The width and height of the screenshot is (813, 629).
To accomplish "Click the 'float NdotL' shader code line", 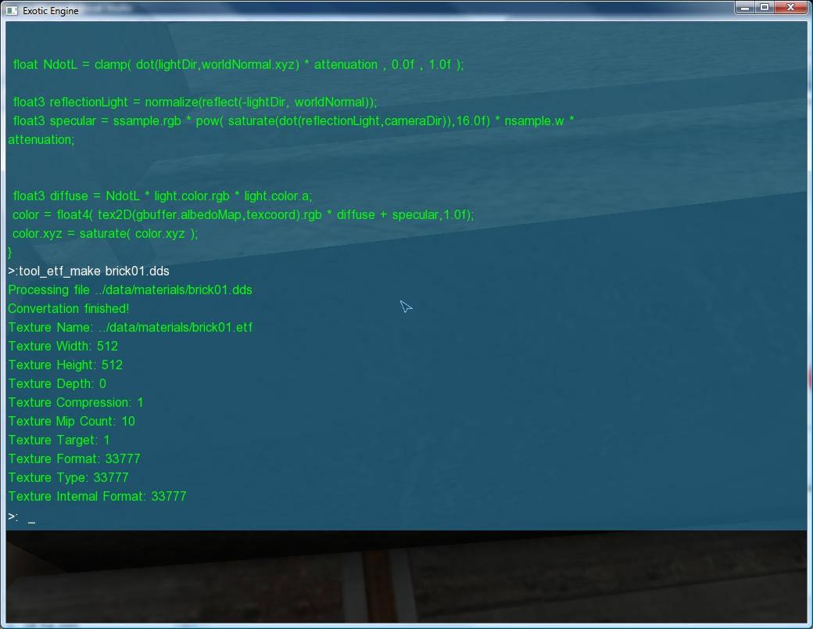I will (238, 64).
